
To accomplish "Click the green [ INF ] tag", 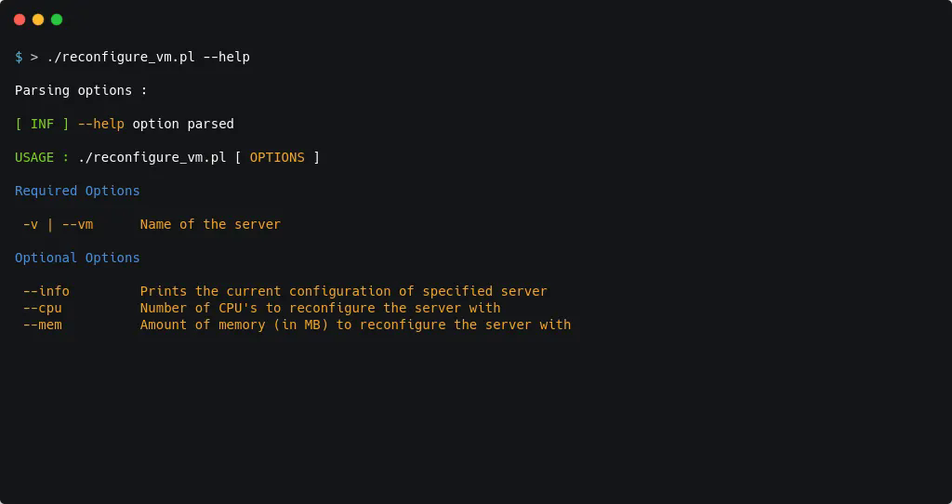I will pos(42,124).
